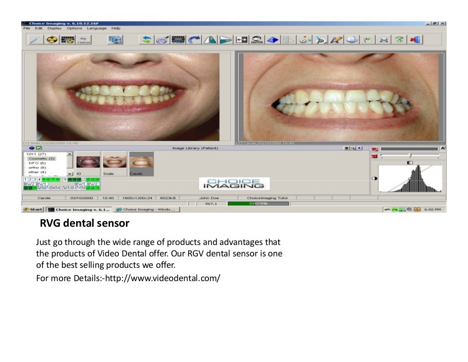
Task: Click the dual-monitor display icon
Action: (x=116, y=40)
